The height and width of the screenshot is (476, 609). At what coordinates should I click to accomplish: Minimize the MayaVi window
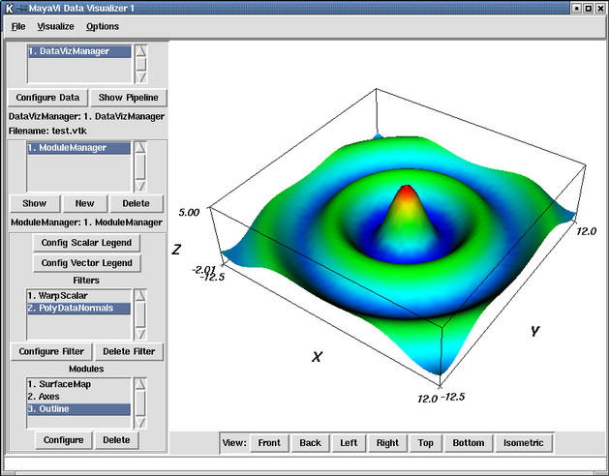click(x=577, y=8)
